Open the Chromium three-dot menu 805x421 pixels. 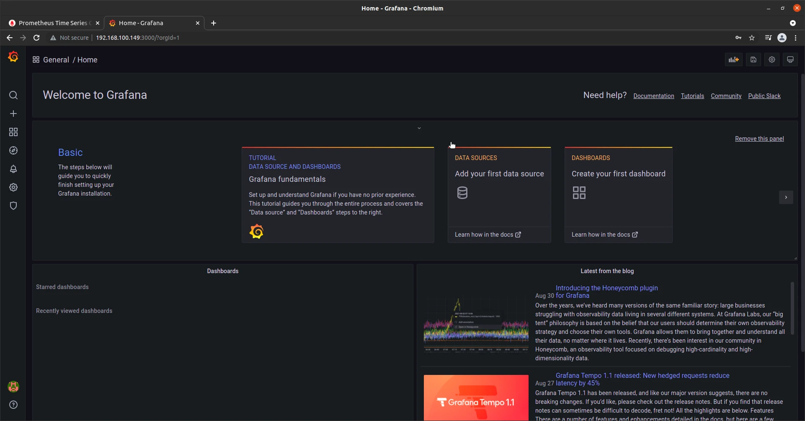coord(795,38)
